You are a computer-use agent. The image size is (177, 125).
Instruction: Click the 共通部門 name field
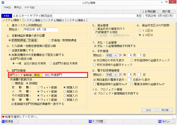(69, 75)
